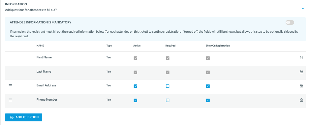Image resolution: width=311 pixels, height=125 pixels.
Task: Click the Text type of Last Name
Action: click(x=109, y=72)
